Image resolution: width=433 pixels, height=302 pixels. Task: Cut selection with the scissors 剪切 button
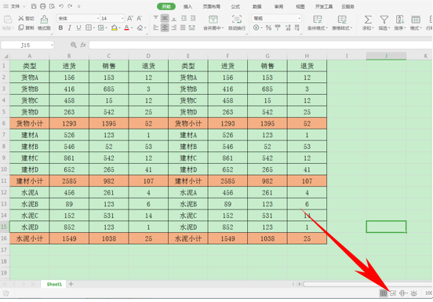pyautogui.click(x=26, y=18)
